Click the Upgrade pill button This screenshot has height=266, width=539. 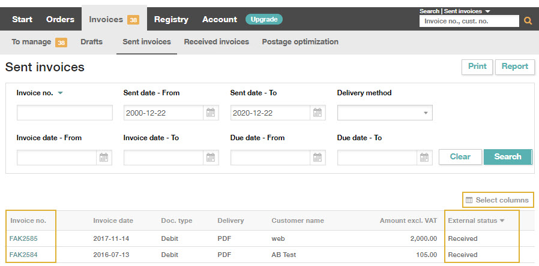(264, 19)
